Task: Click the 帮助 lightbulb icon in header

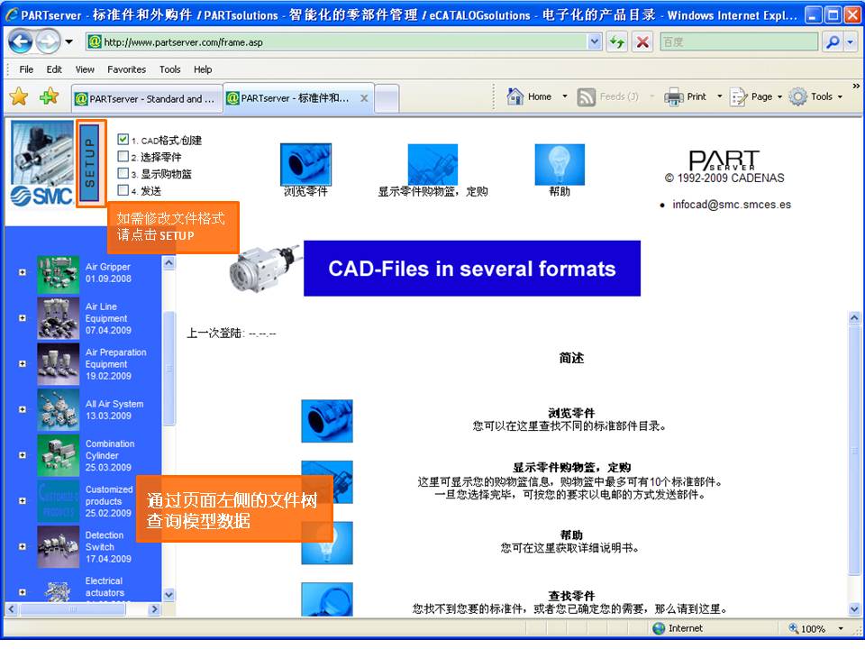Action: [560, 164]
